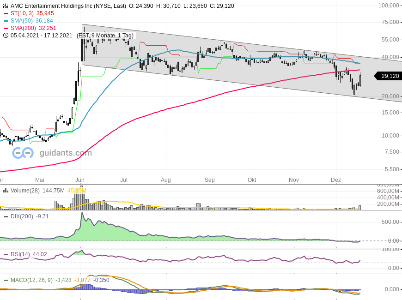
Task: Click the closing price C: 29,120
Action: (222, 6)
